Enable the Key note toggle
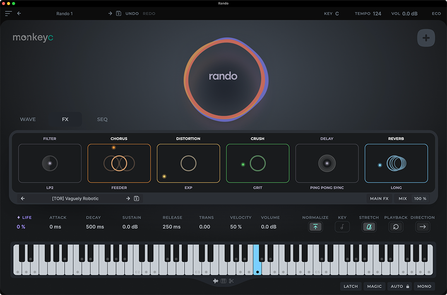Image resolution: width=447 pixels, height=295 pixels. click(x=342, y=227)
